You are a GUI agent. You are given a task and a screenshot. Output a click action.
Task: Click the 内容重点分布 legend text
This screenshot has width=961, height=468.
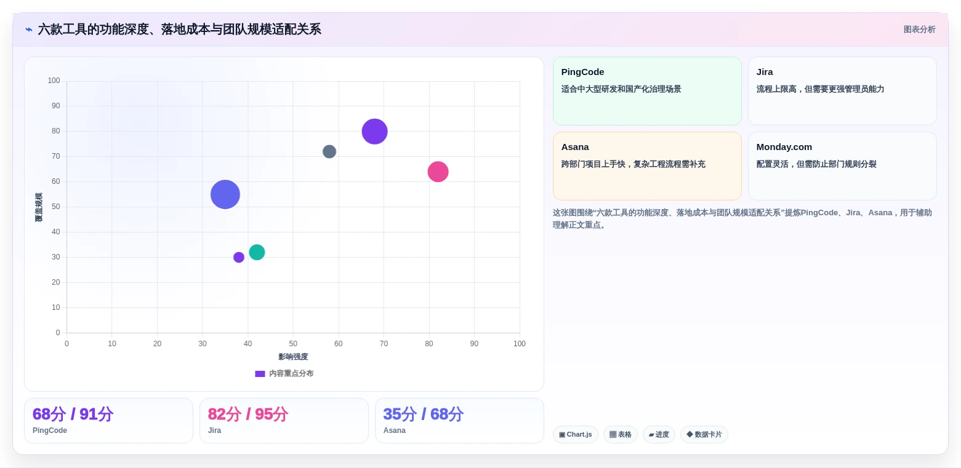tap(291, 374)
